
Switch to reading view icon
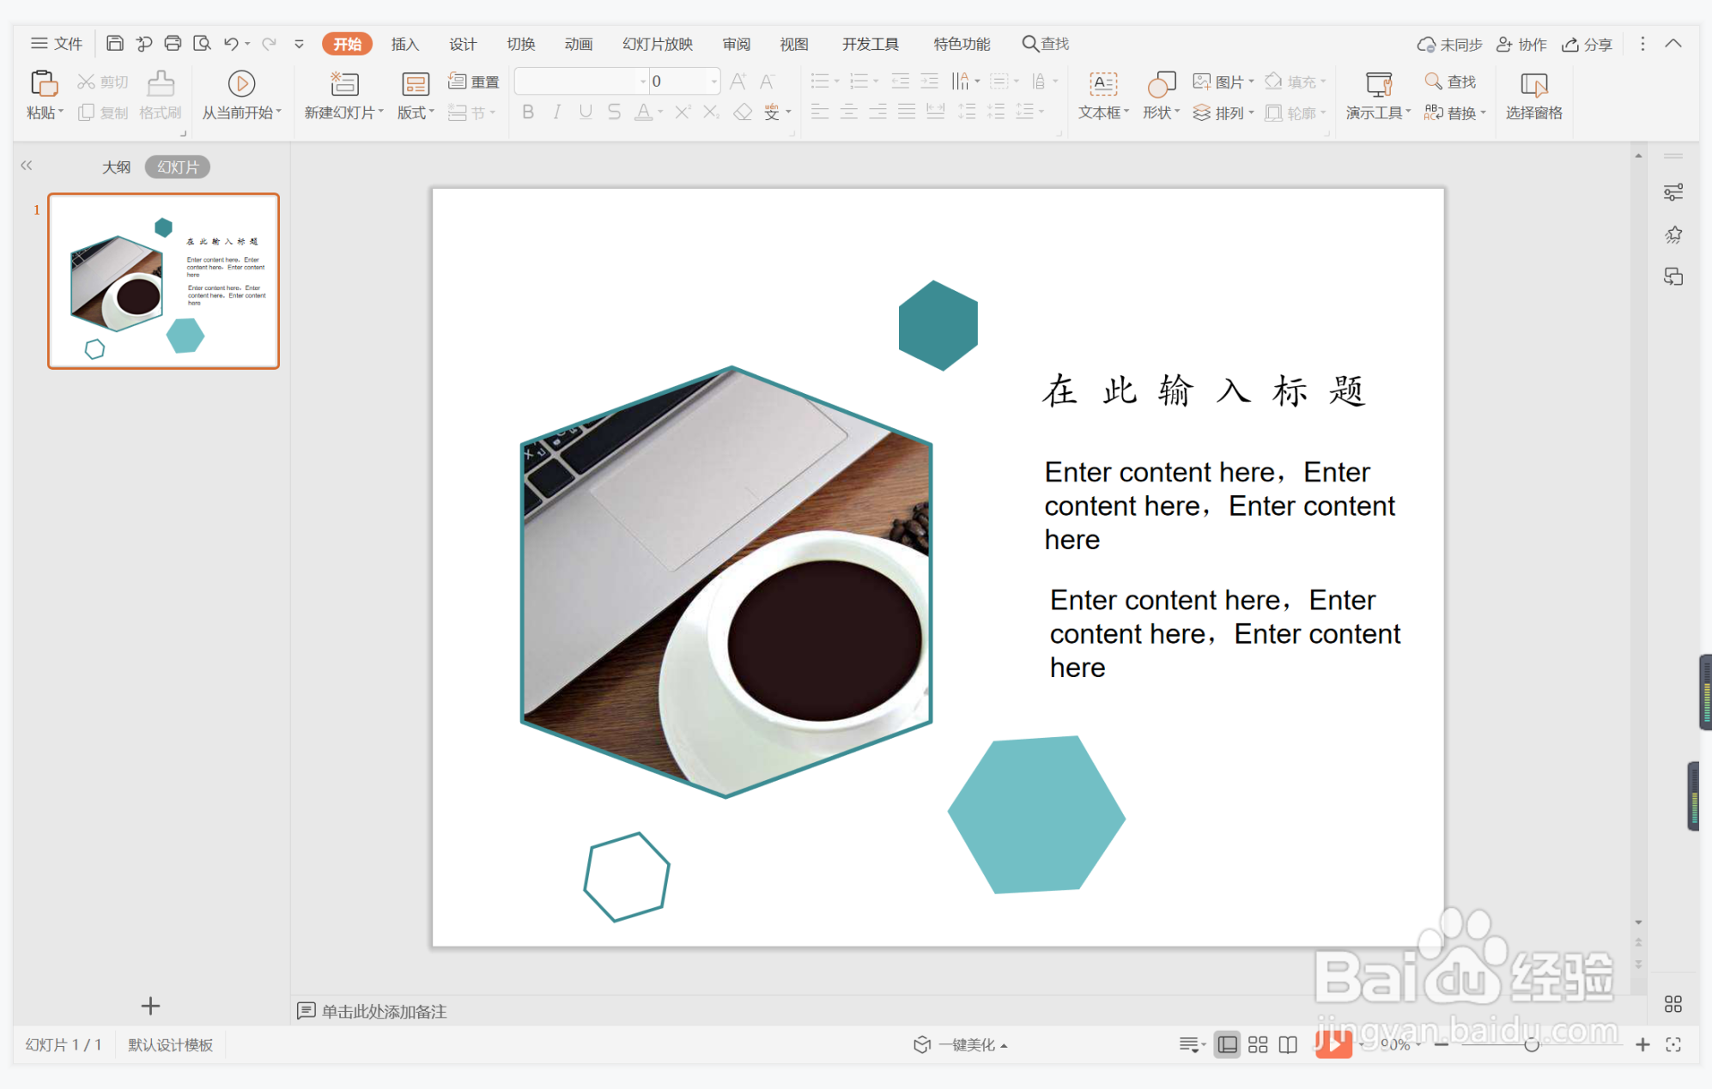point(1288,1044)
